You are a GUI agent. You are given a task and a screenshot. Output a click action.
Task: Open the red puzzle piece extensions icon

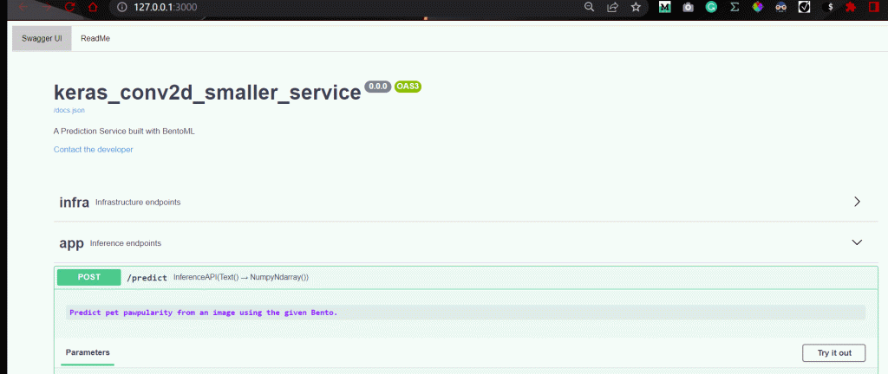(852, 7)
